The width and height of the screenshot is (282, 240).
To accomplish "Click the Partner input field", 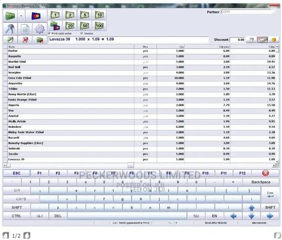I will tap(248, 12).
